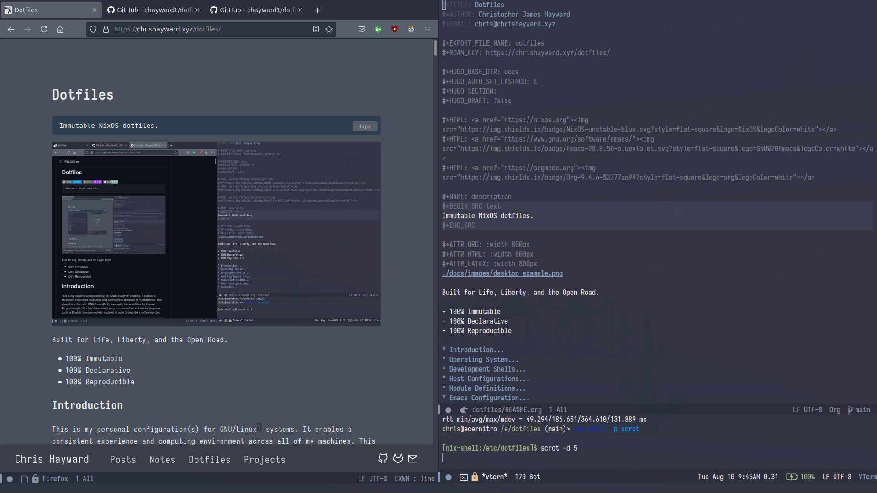Viewport: 877px width, 493px height.
Task: Click the GitHub icon in personal website footer
Action: pyautogui.click(x=383, y=459)
